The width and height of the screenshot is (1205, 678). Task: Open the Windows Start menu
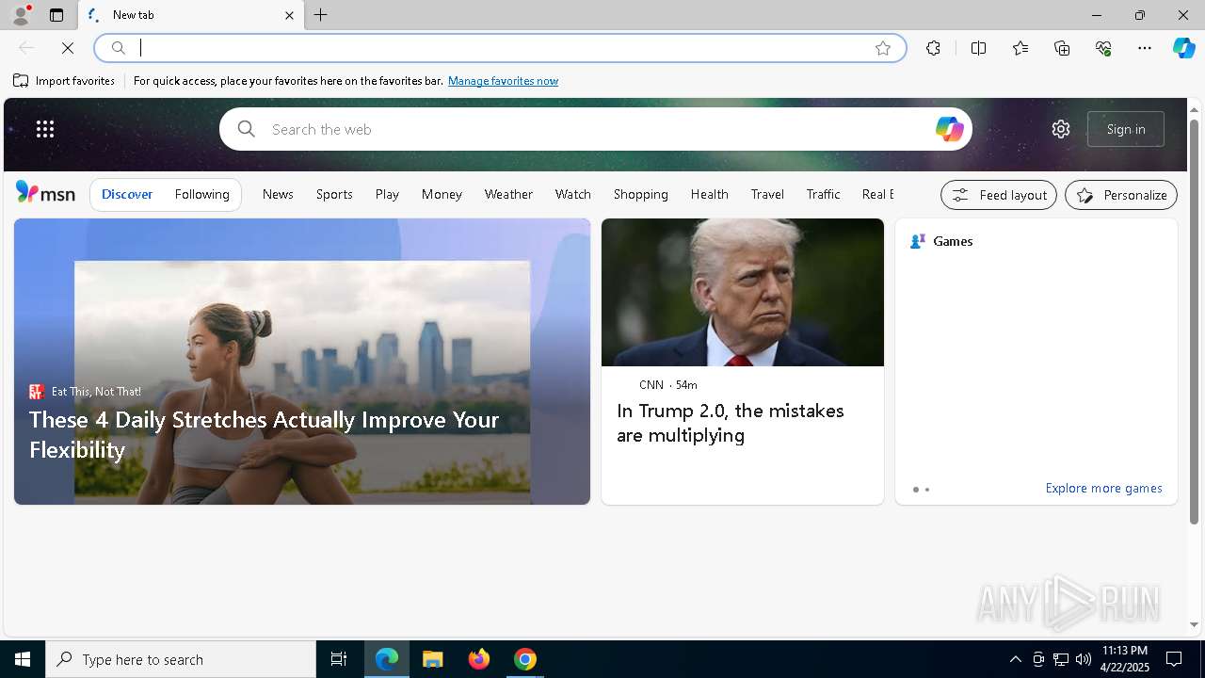tap(23, 659)
